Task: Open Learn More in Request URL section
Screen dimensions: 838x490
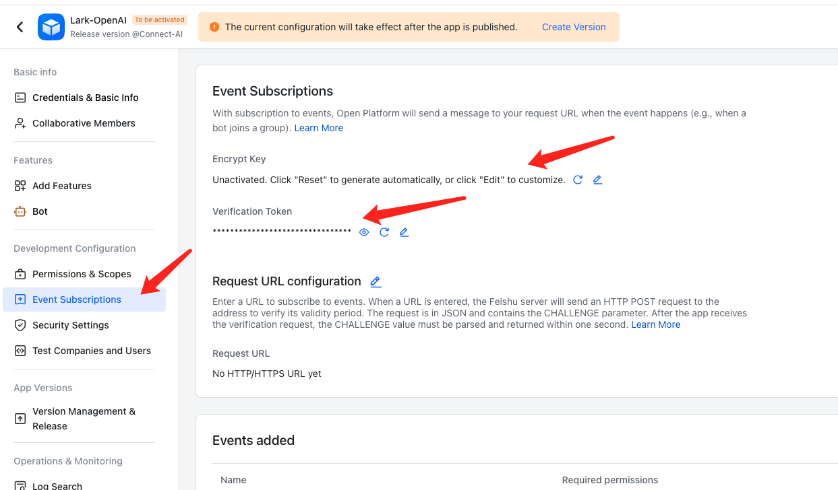Action: (x=655, y=324)
